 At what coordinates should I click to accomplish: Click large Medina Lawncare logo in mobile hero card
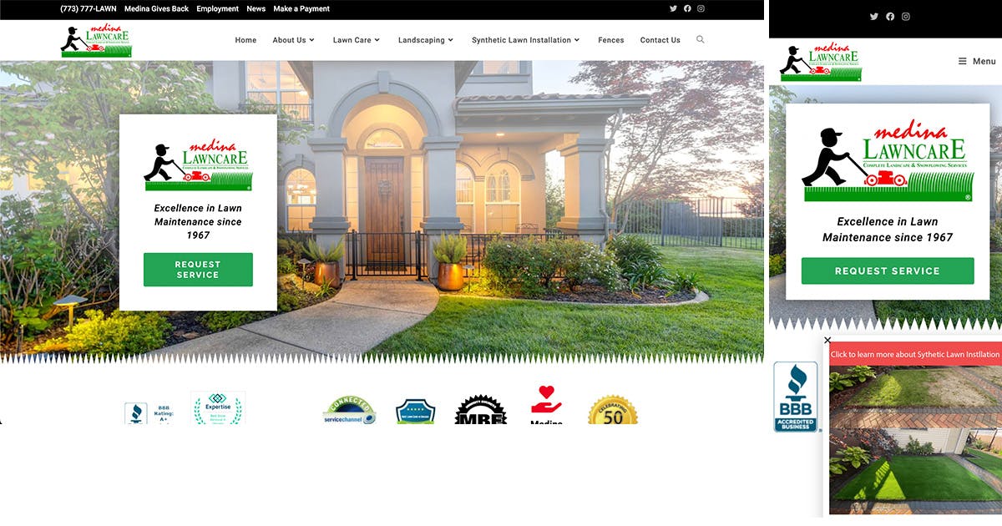(x=888, y=162)
